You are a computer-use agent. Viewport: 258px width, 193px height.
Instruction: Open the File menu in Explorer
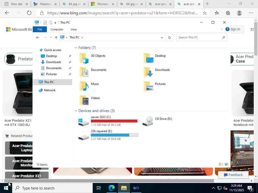coord(40,29)
